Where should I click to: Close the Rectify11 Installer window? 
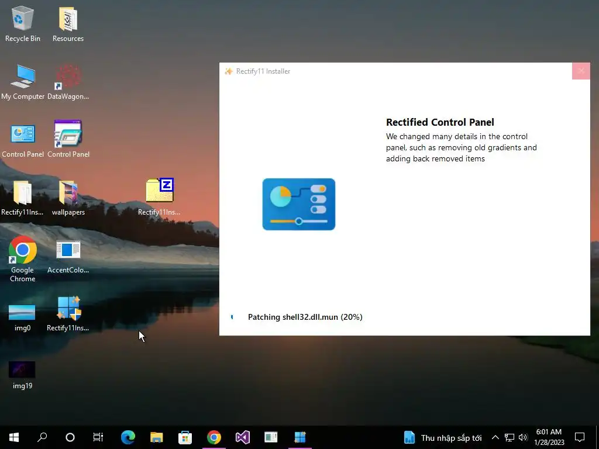coord(581,71)
